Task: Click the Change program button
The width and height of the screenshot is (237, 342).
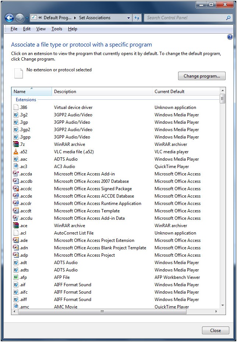Action: click(x=202, y=76)
